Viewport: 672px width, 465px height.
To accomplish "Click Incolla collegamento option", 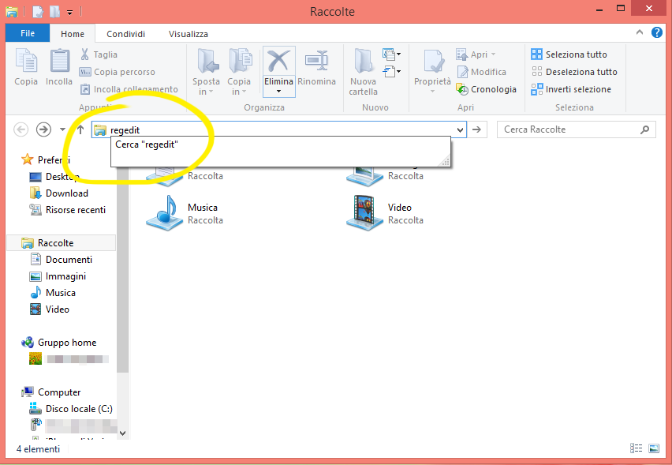I will click(129, 89).
